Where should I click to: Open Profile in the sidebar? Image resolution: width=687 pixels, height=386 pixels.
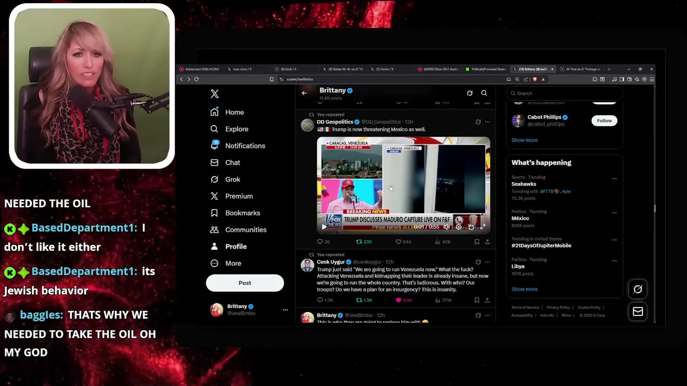(229, 247)
